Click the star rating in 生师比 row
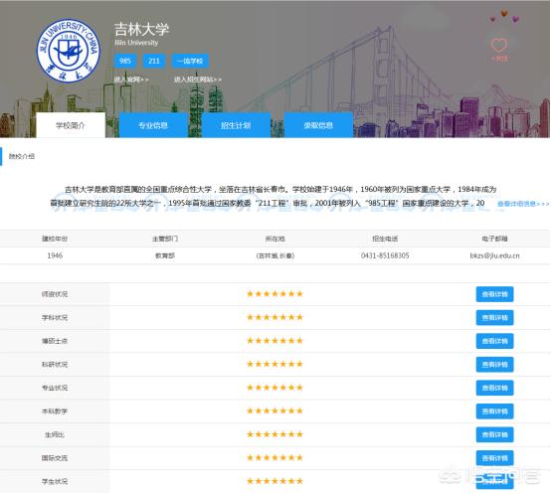The image size is (551, 494). pyautogui.click(x=275, y=434)
